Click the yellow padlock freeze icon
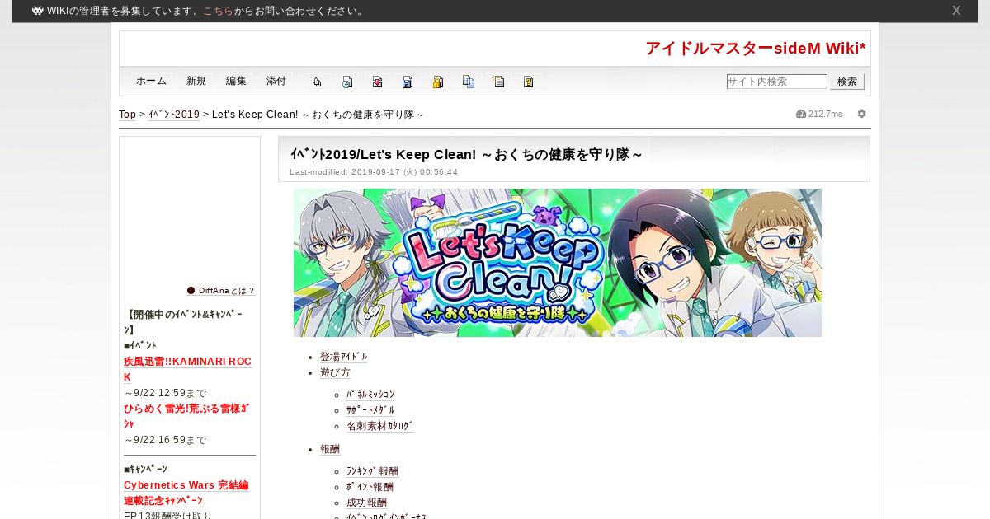This screenshot has width=990, height=519. (438, 82)
